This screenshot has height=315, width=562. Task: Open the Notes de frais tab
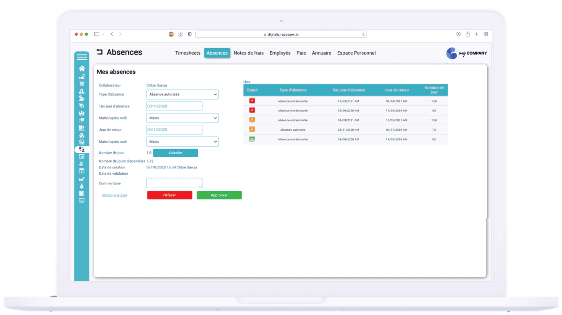pos(249,53)
